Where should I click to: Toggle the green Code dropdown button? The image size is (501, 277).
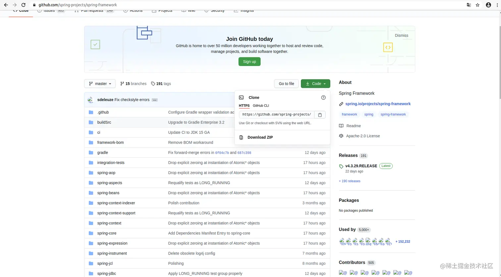(x=315, y=83)
